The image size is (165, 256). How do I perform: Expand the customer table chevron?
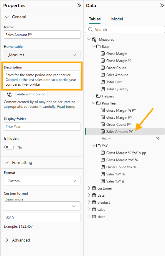(x=89, y=188)
